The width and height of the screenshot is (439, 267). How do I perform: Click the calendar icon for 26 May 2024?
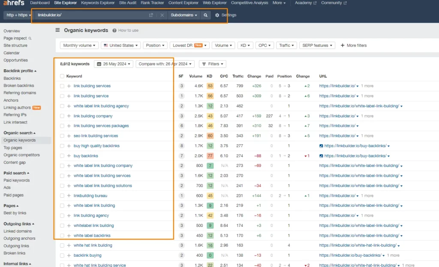[99, 64]
